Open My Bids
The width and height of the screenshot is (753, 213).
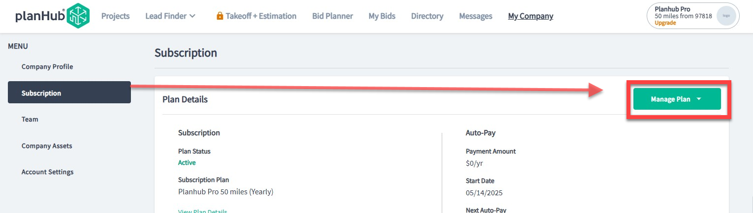tap(382, 16)
